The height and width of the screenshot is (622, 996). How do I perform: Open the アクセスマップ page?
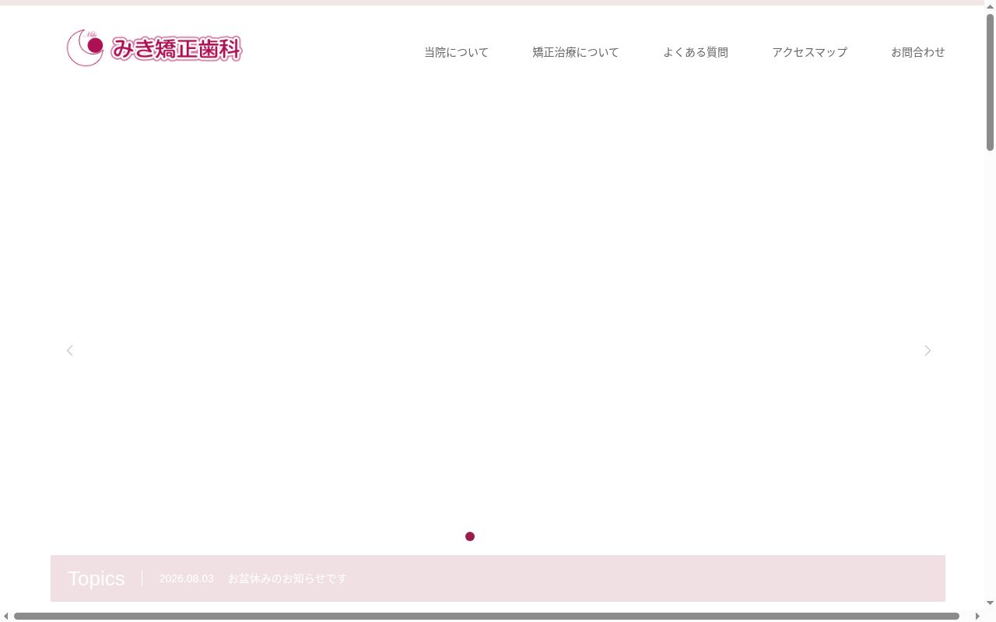pyautogui.click(x=809, y=52)
